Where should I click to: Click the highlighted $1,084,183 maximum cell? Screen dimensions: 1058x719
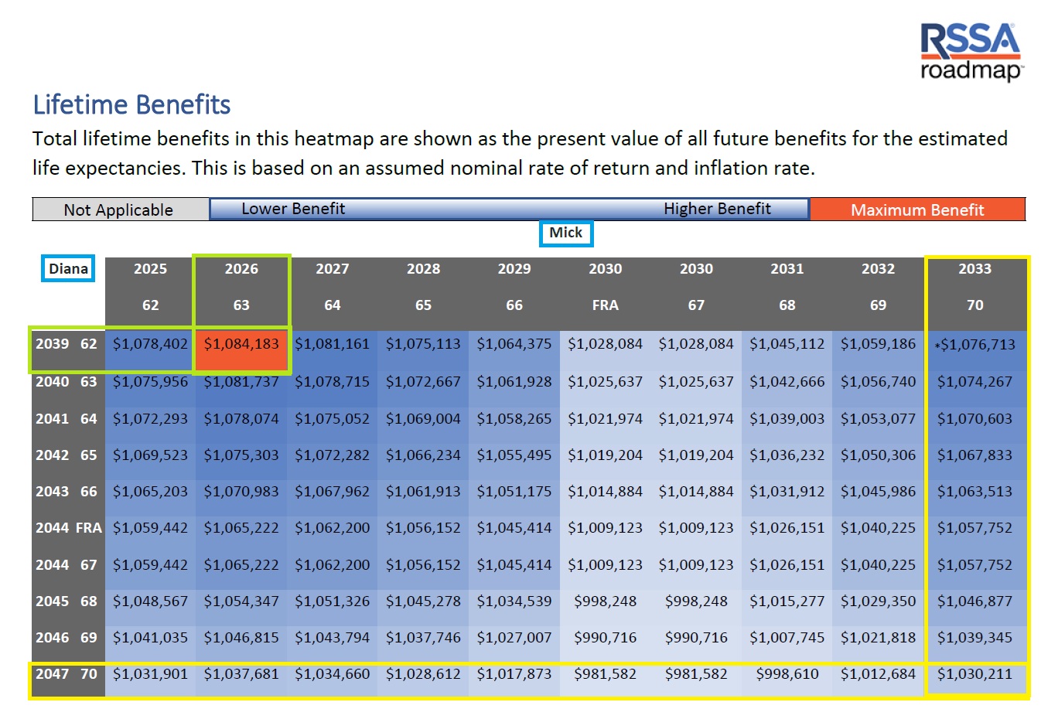tap(241, 344)
